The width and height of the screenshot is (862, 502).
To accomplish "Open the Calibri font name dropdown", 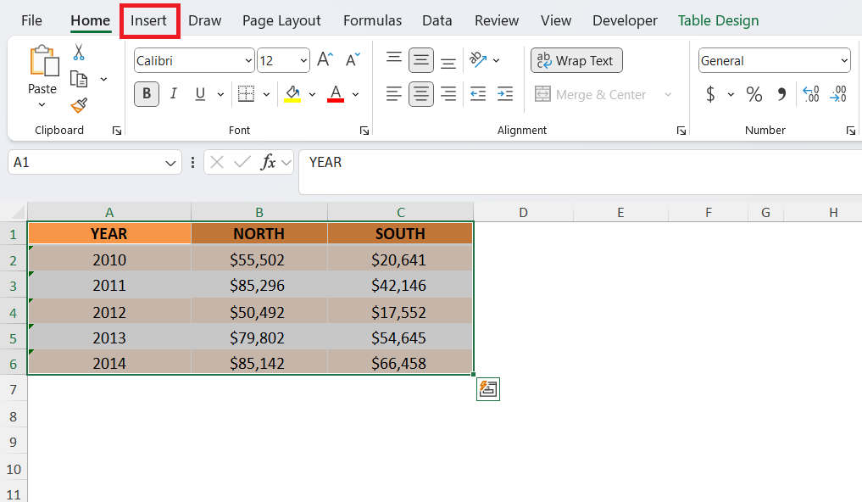I will [x=248, y=60].
